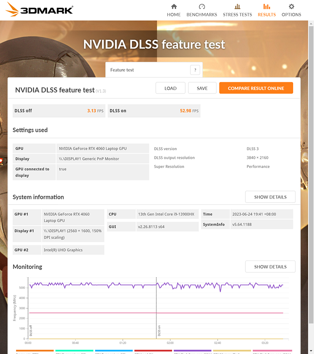This screenshot has height=354, width=314.
Task: Click the DLSS version value DLSS 3
Action: tap(253, 149)
